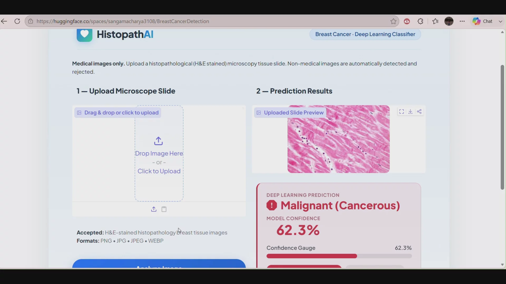Click the HistopathAI title text
Image resolution: width=506 pixels, height=284 pixels.
tap(125, 34)
